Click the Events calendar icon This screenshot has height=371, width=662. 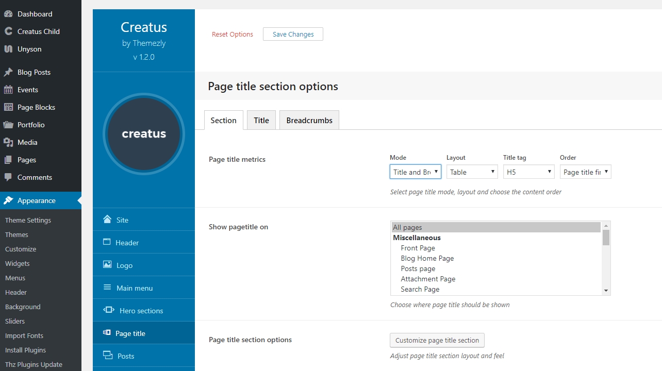click(x=8, y=90)
